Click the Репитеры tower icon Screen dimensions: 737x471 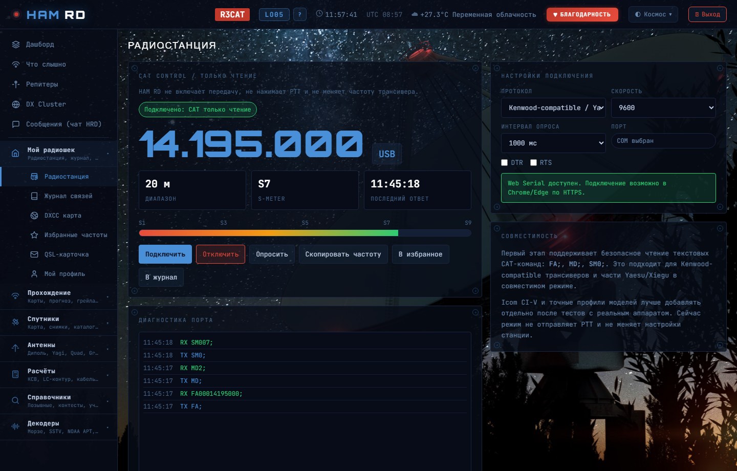[x=16, y=84]
